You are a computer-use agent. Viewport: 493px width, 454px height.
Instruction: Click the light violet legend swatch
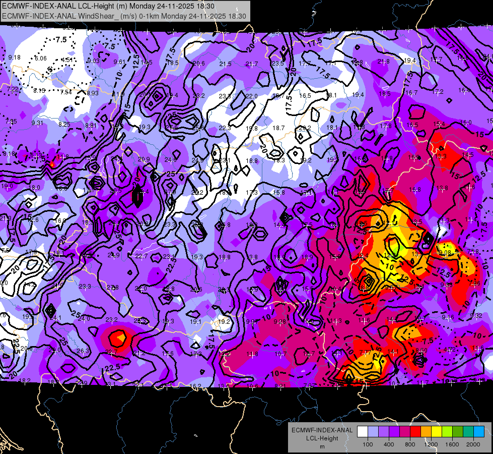(384, 432)
